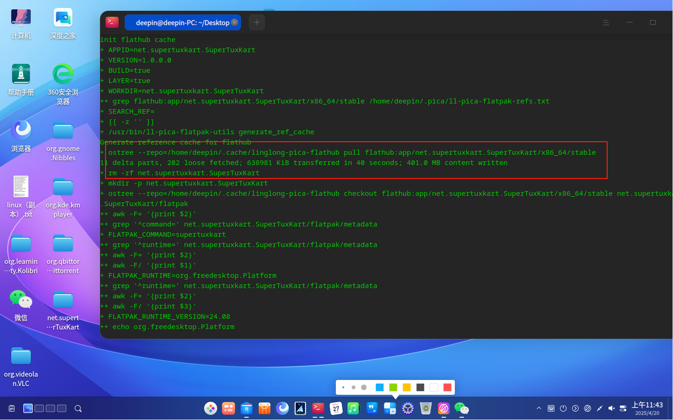The height and width of the screenshot is (420, 673).
Task: Switch to the fourth workspace
Action: point(62,408)
